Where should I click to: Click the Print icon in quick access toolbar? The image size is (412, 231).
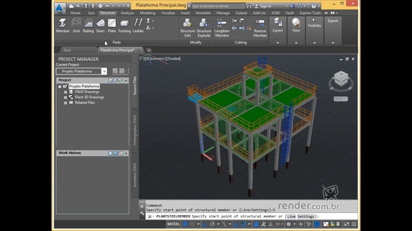(100, 6)
